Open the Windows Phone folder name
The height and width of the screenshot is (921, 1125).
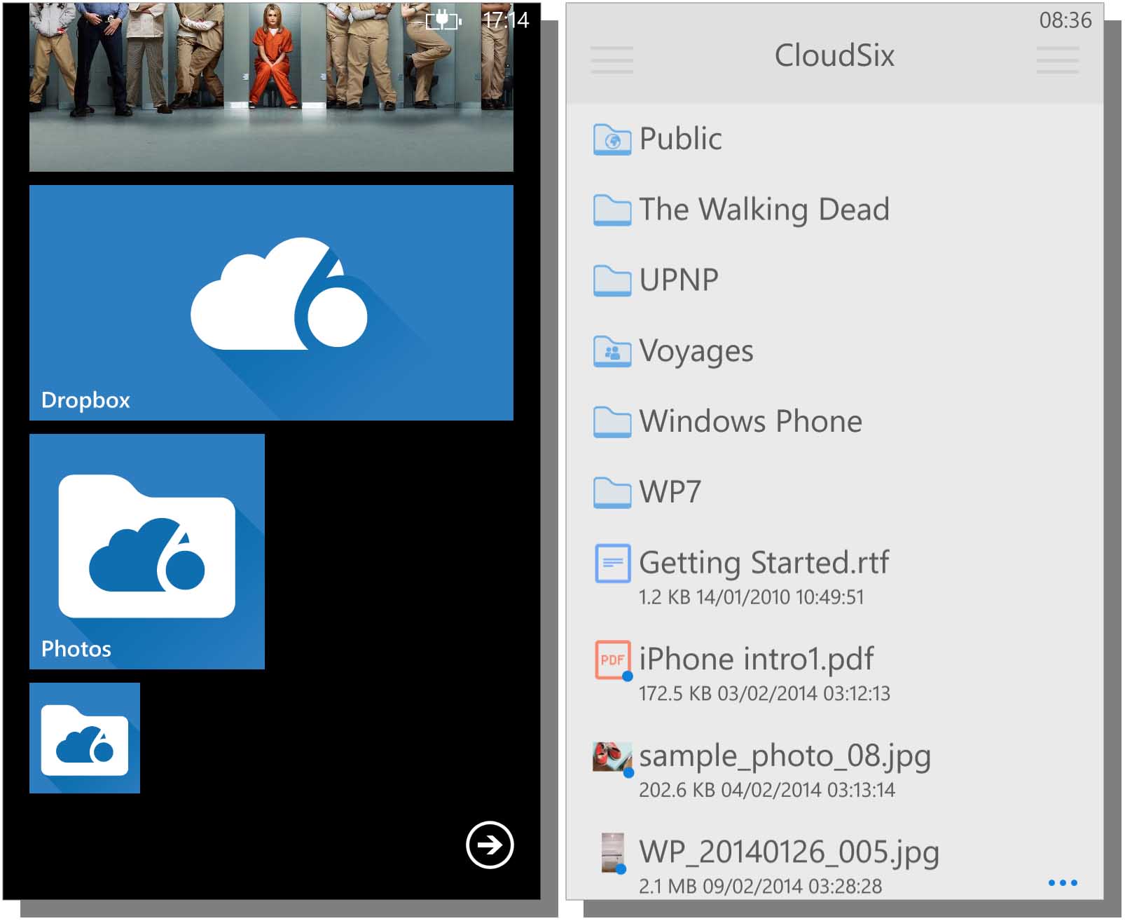click(x=751, y=421)
